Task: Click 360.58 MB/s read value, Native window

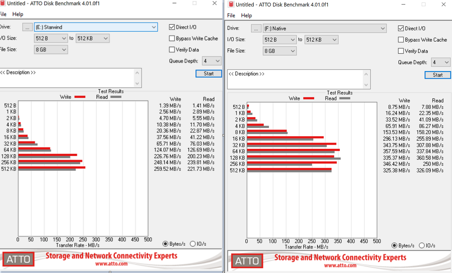Action: point(430,158)
